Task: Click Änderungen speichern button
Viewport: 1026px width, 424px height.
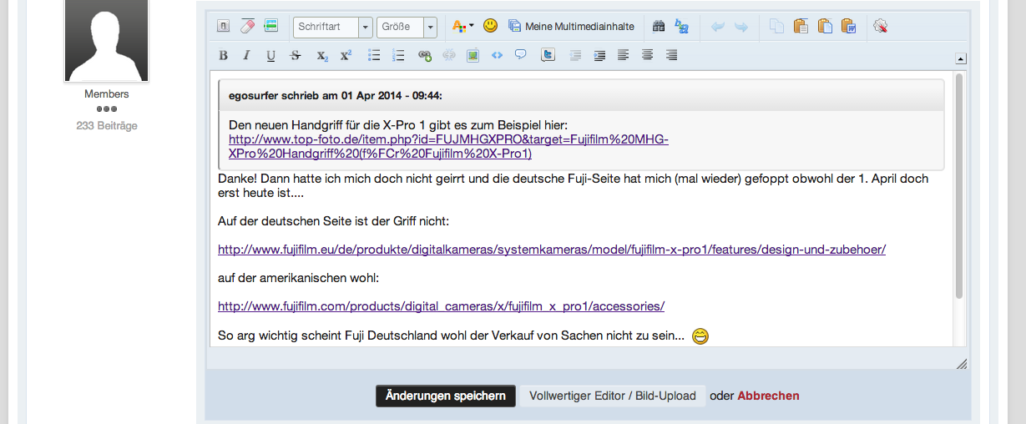Action: [x=446, y=396]
